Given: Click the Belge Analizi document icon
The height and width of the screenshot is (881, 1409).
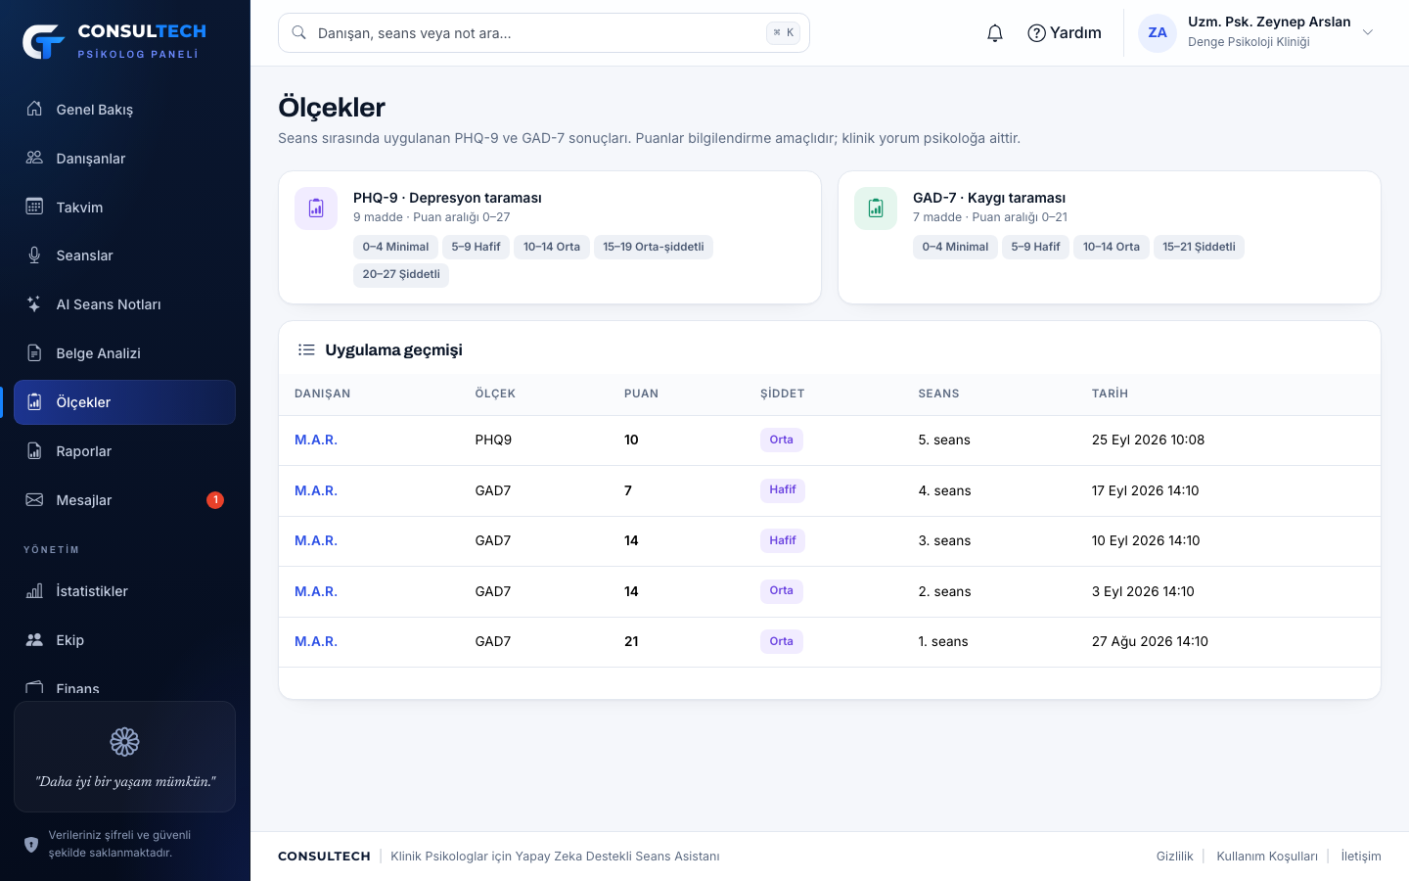Looking at the screenshot, I should (34, 353).
